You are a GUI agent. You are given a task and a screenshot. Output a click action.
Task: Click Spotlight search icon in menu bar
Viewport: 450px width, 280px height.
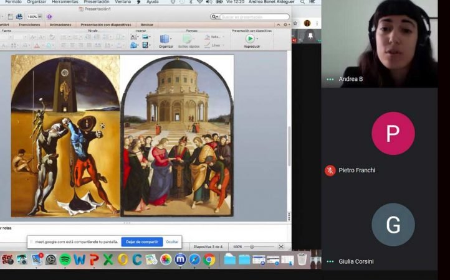pyautogui.click(x=302, y=2)
